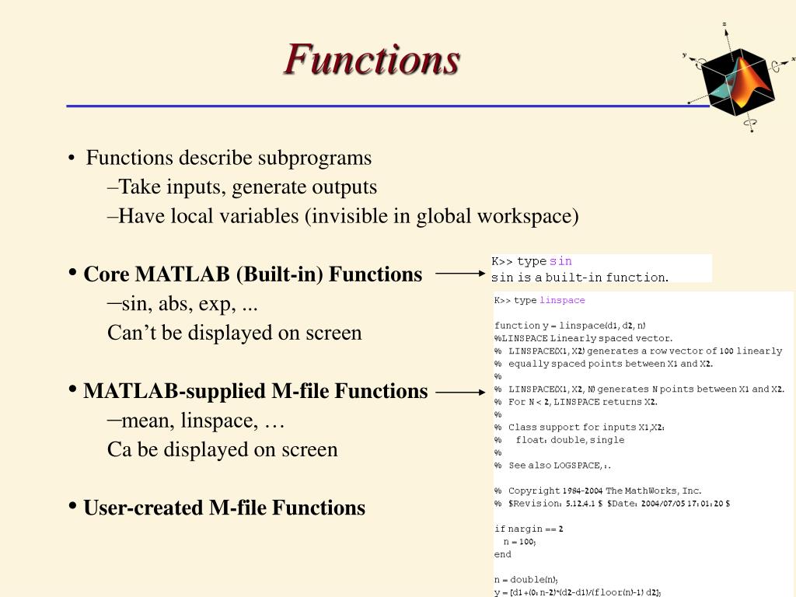Click "Ca be displayed on screen" line
The width and height of the screenshot is (796, 597).
[x=222, y=450]
